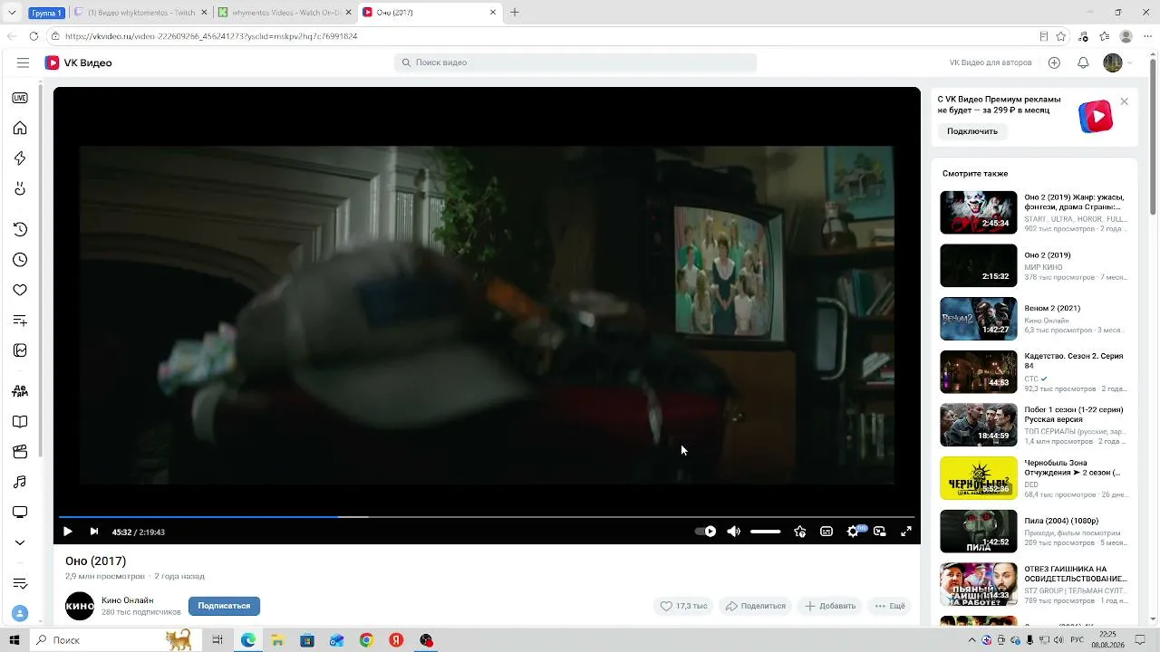Go to the VK Видео home logo
The width and height of the screenshot is (1160, 652).
coord(79,62)
